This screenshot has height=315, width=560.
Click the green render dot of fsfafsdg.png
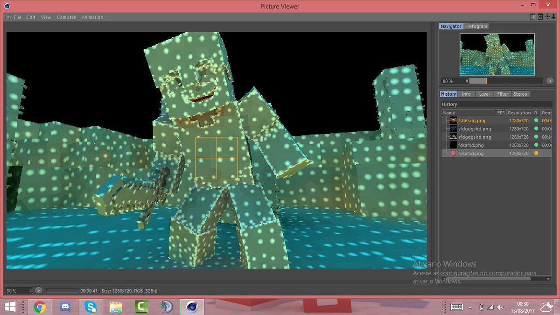point(536,120)
